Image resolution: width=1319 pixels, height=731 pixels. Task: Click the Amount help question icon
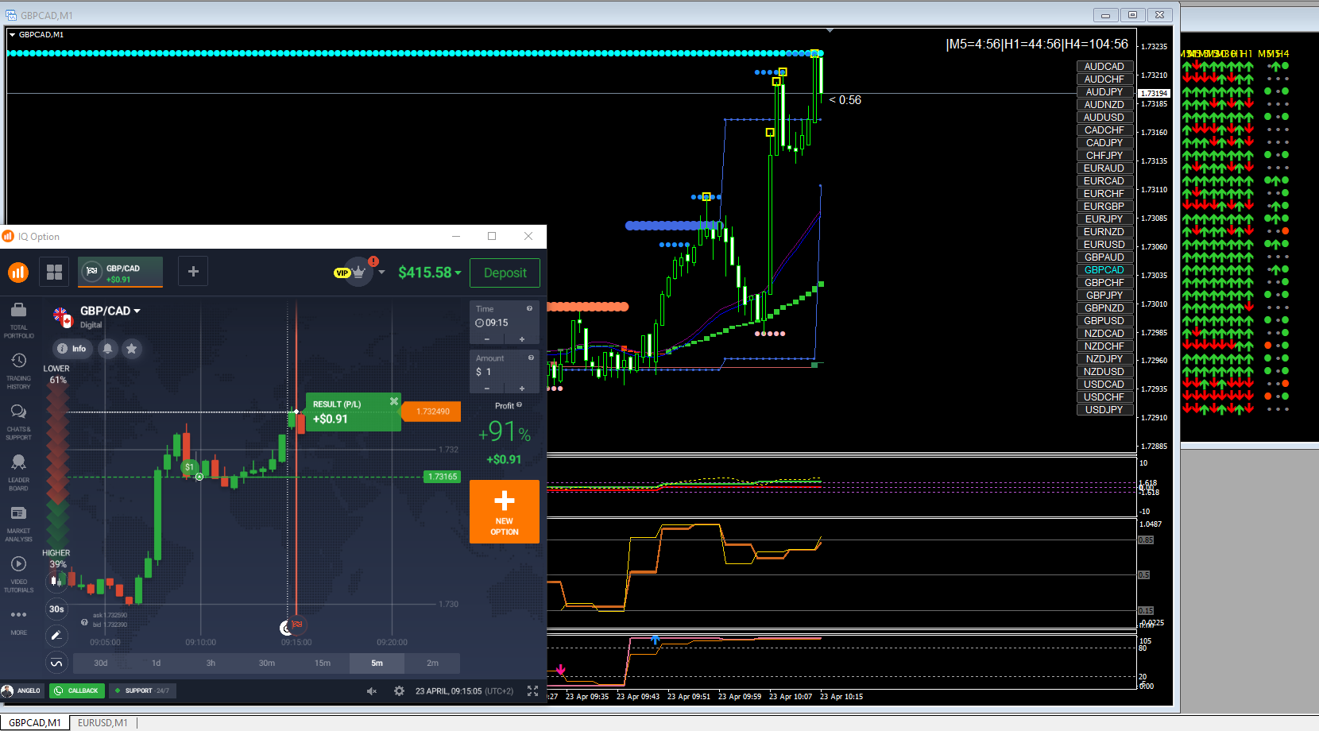click(530, 358)
